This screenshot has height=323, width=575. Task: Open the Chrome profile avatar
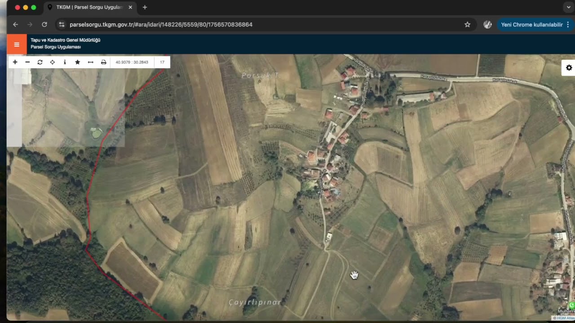coord(487,25)
